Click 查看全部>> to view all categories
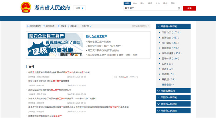 [x=168, y=84]
